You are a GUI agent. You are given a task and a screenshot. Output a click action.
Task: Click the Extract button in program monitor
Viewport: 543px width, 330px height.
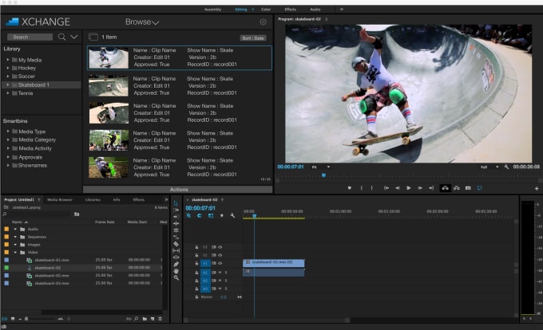click(457, 188)
